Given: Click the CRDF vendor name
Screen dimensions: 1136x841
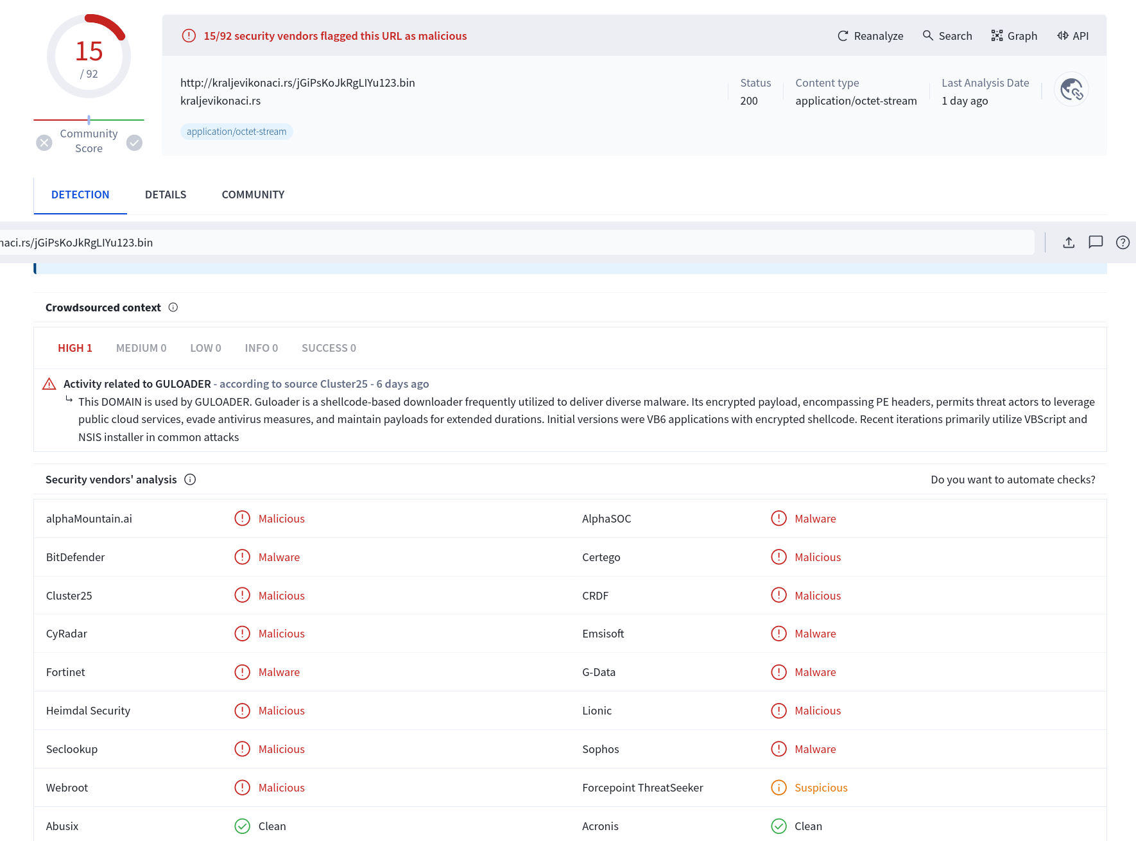Looking at the screenshot, I should pos(596,596).
